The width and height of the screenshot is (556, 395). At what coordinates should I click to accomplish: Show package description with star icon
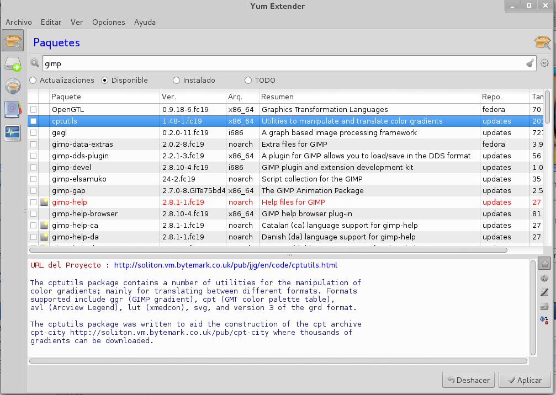544,264
